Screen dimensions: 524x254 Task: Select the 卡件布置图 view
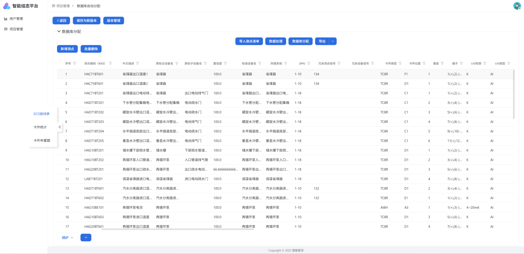point(42,141)
